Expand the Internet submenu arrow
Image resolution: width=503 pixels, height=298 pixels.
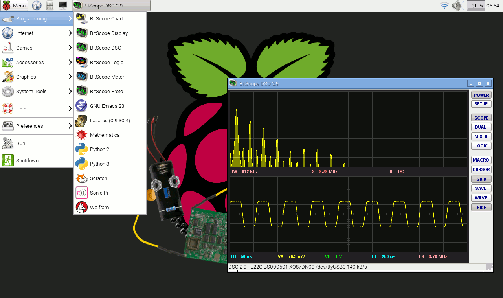pos(70,33)
